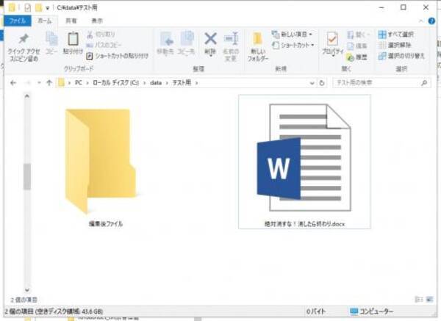Switch to the 表示 (View) tab
Image resolution: width=441 pixels, height=321 pixels.
[97, 21]
